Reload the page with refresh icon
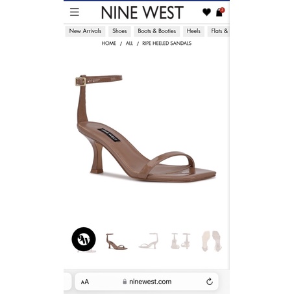Screen dimensions: 294x294 click(210, 282)
